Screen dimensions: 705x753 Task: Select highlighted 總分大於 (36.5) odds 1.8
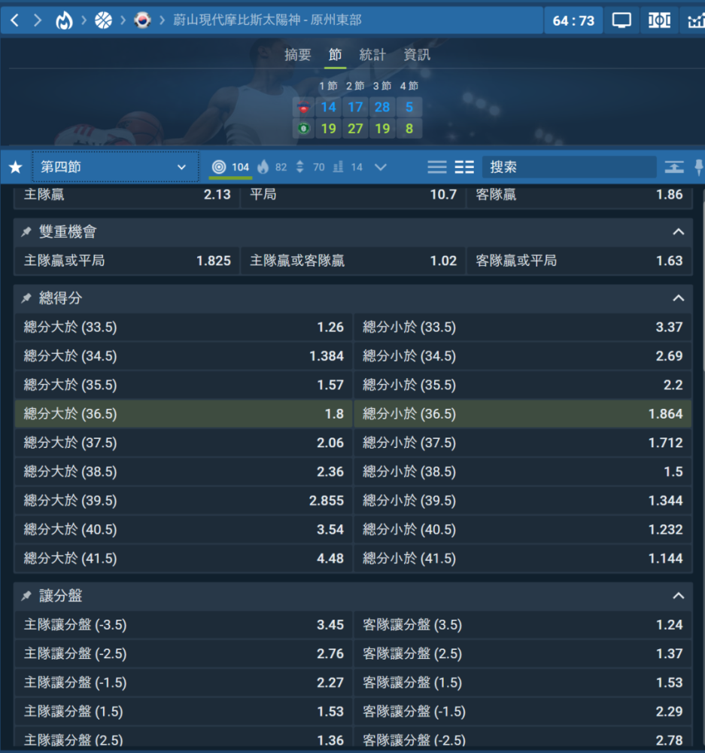184,414
